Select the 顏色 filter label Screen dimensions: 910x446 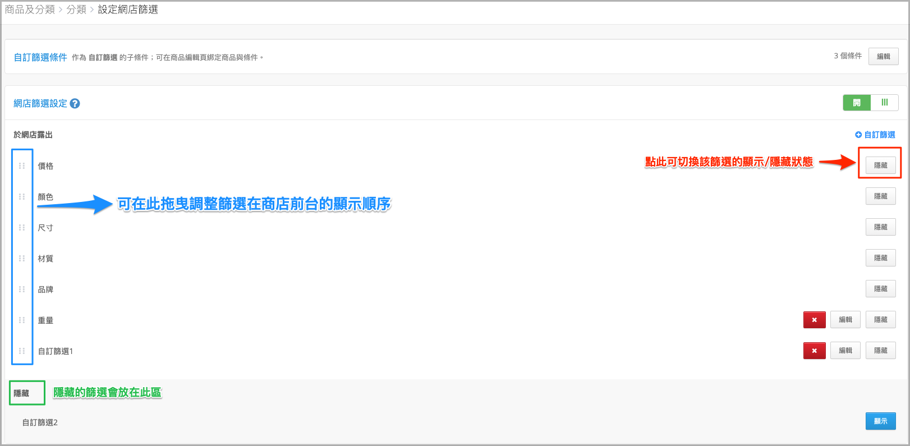(x=45, y=197)
